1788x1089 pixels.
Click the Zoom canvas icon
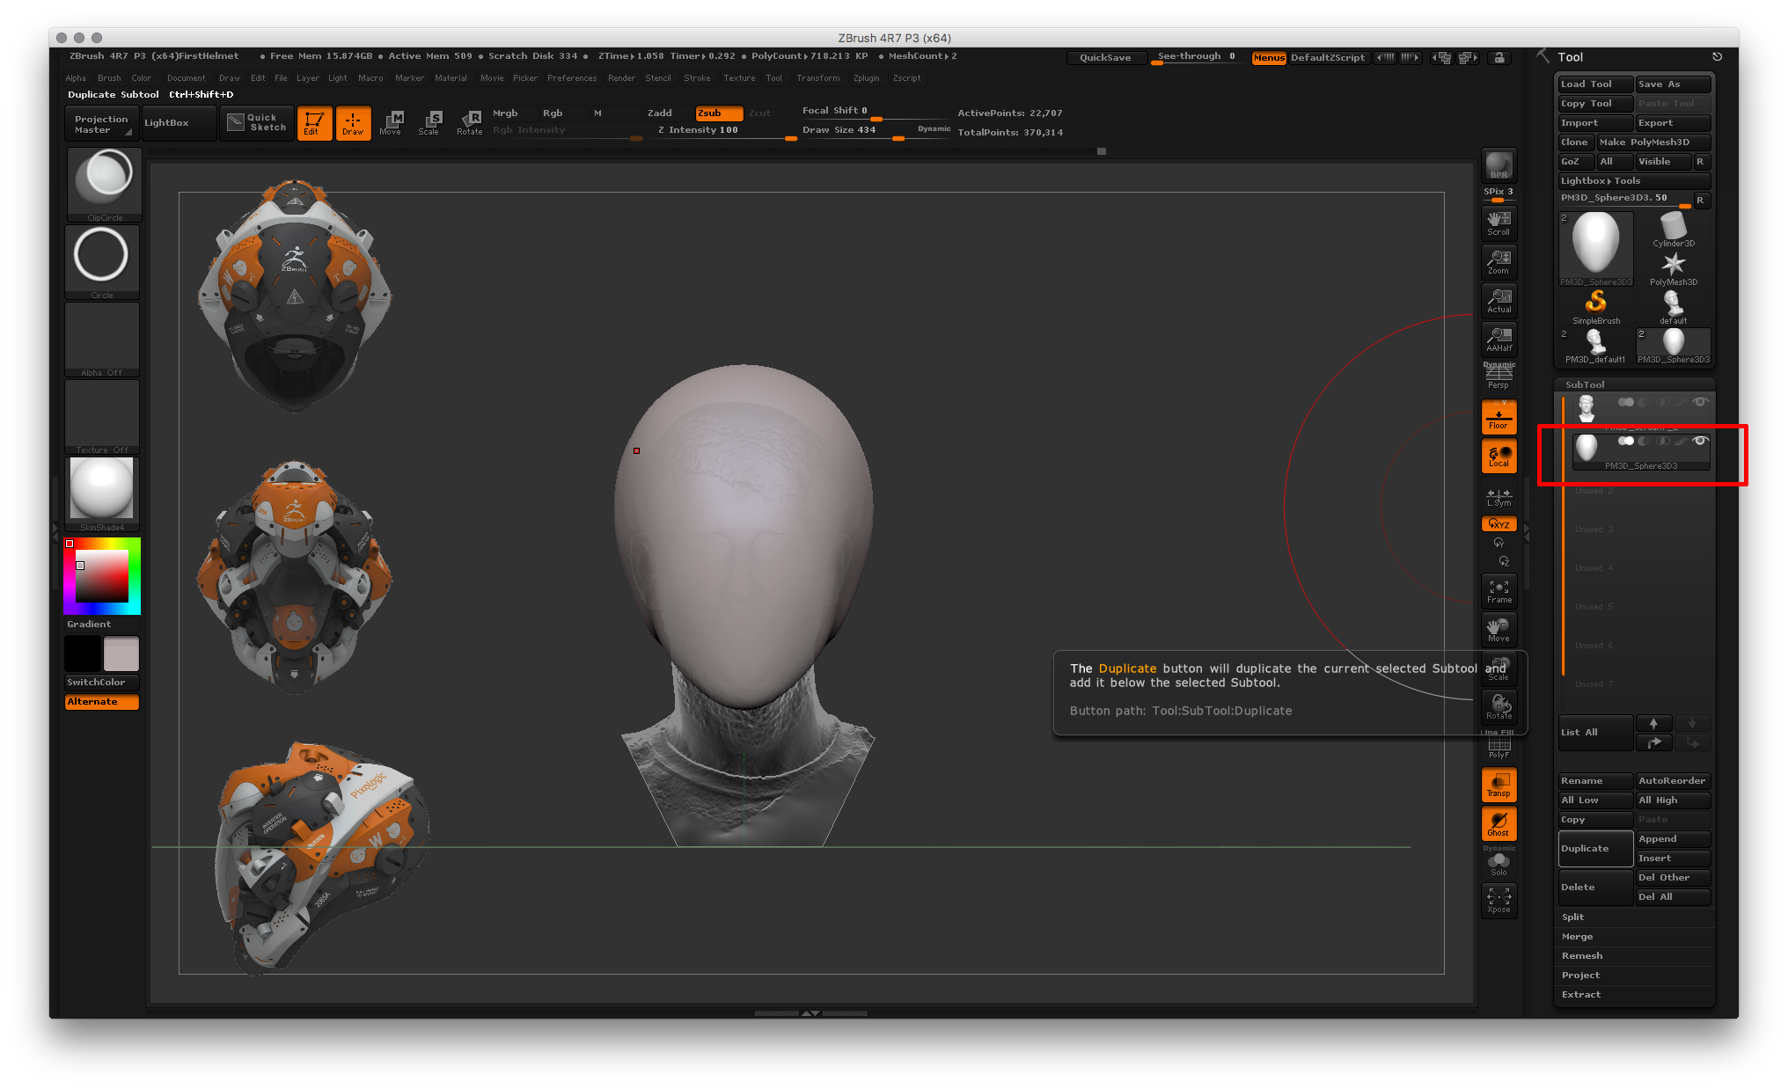[1499, 261]
